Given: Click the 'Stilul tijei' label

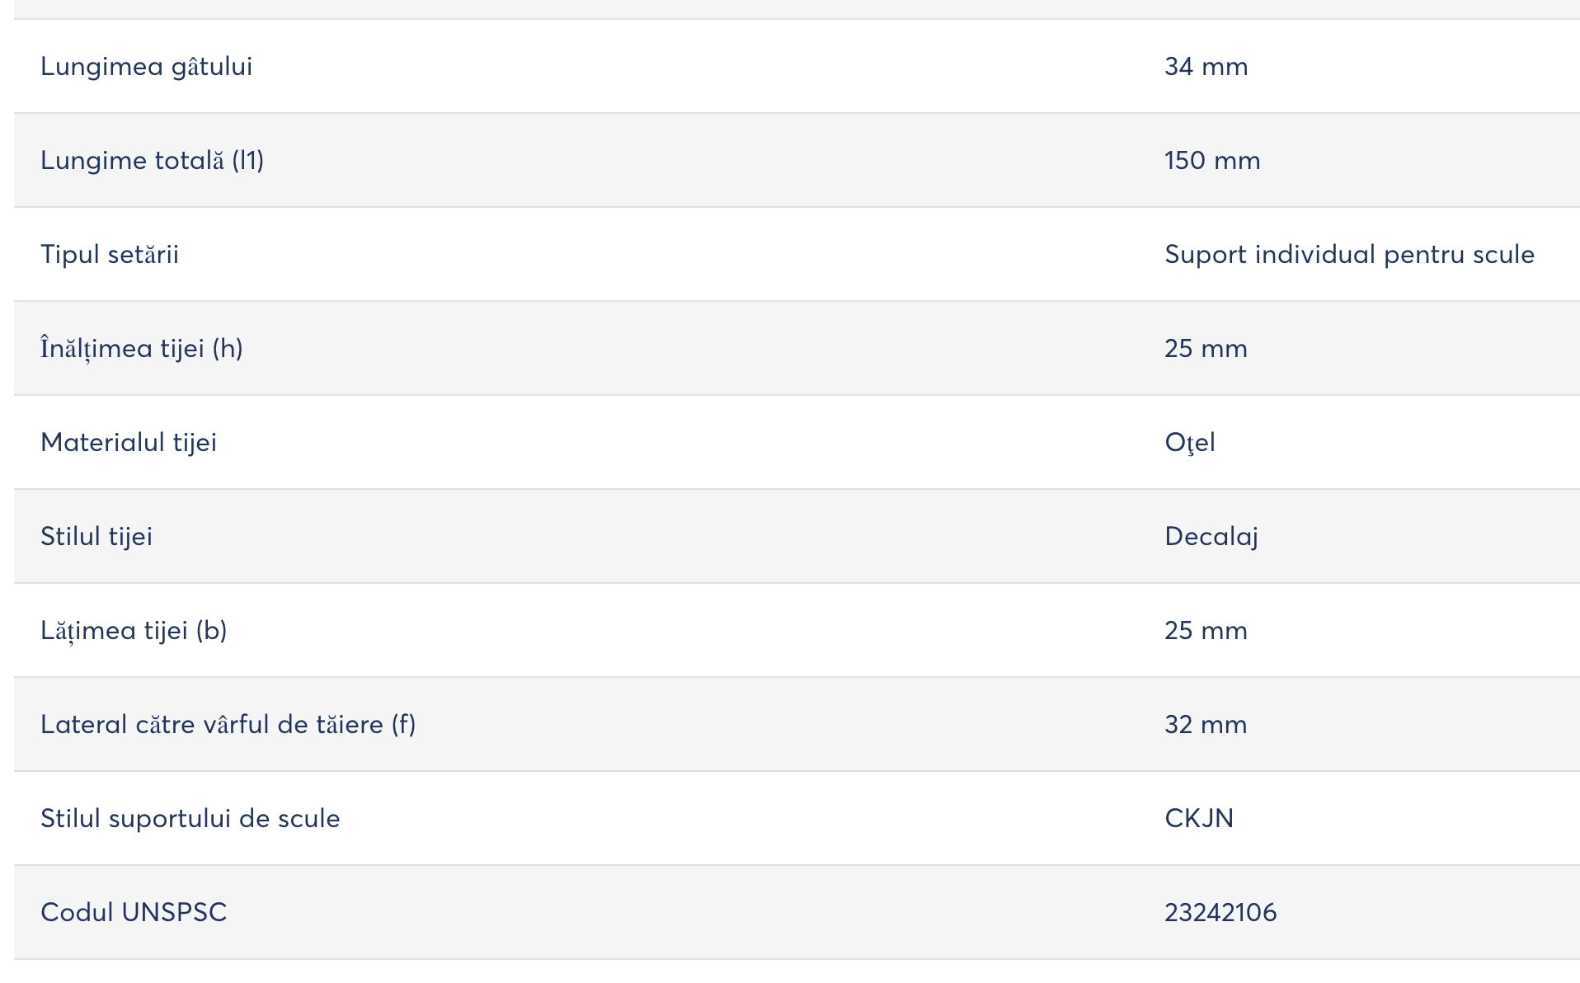Looking at the screenshot, I should tap(96, 536).
